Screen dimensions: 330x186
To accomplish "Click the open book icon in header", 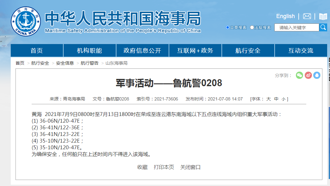I will tap(323, 16).
